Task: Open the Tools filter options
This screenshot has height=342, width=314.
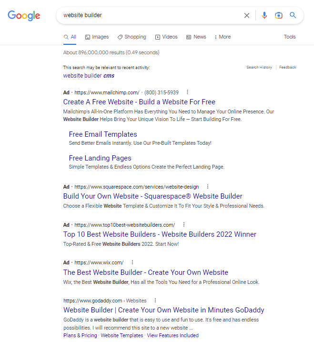Action: tap(290, 37)
